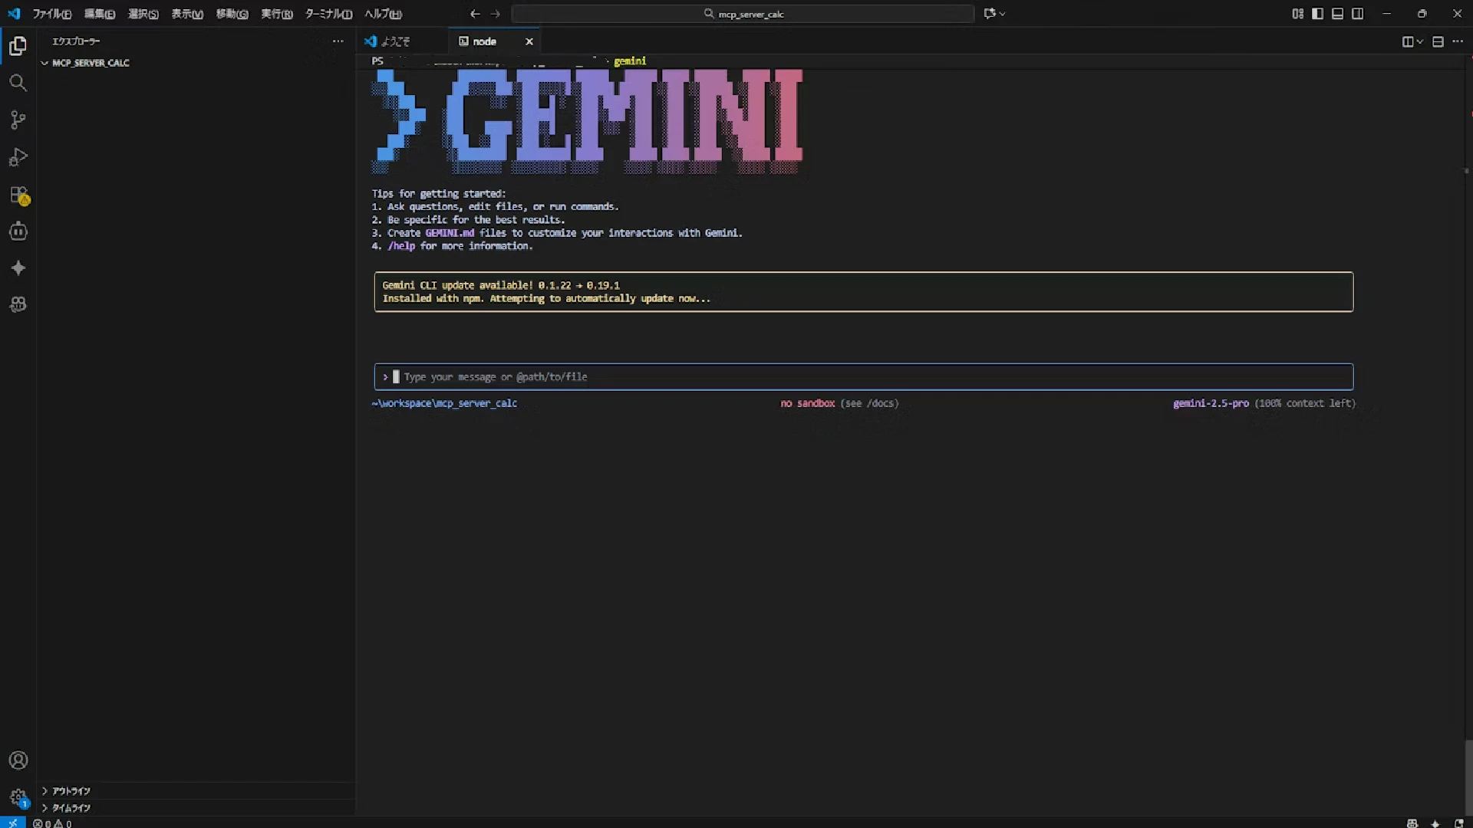
Task: Click the mcp_server_calc command center search box
Action: coord(743,14)
